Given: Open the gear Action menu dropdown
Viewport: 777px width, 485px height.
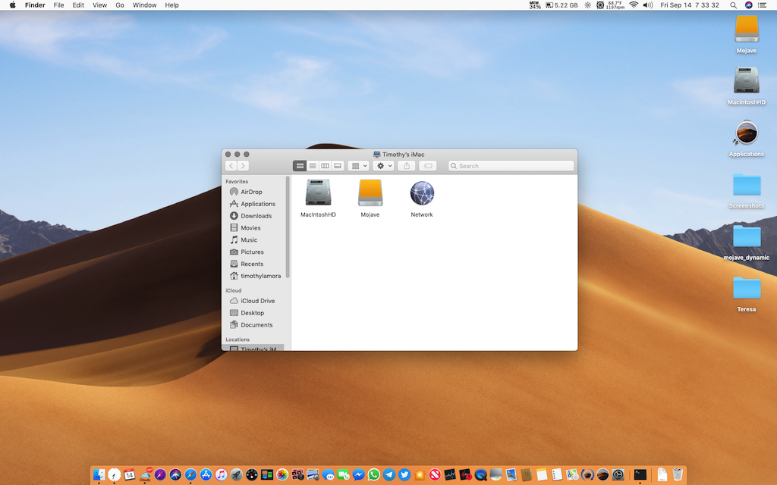Looking at the screenshot, I should 383,166.
